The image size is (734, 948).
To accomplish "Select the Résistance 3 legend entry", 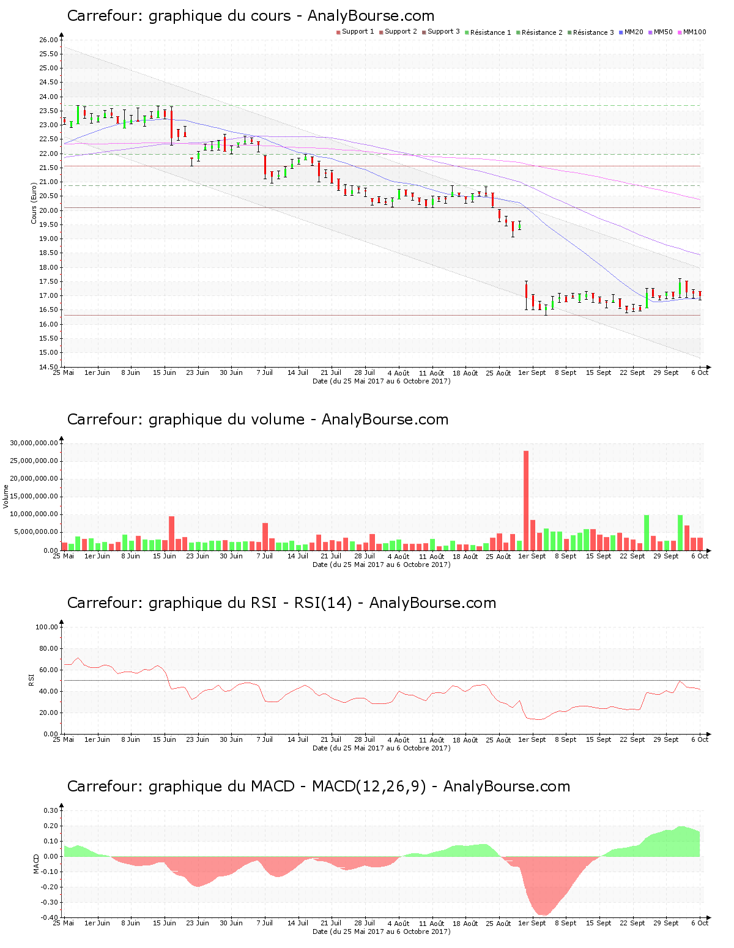I will pyautogui.click(x=591, y=32).
